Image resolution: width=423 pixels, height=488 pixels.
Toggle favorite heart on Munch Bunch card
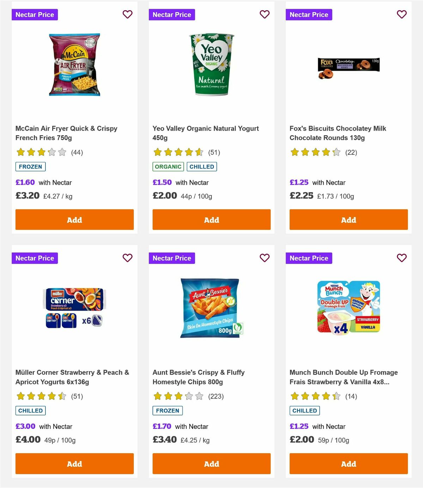401,258
